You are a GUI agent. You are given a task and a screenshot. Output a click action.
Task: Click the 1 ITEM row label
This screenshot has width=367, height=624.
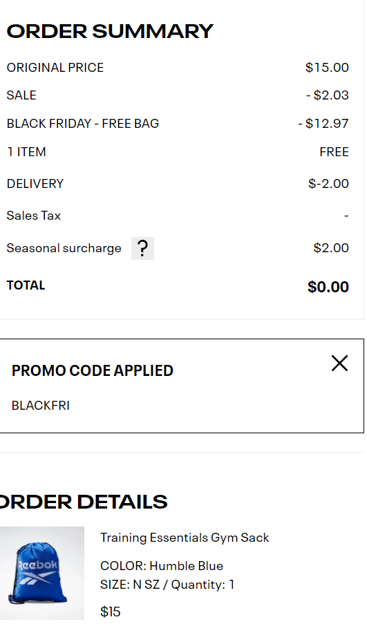(26, 152)
